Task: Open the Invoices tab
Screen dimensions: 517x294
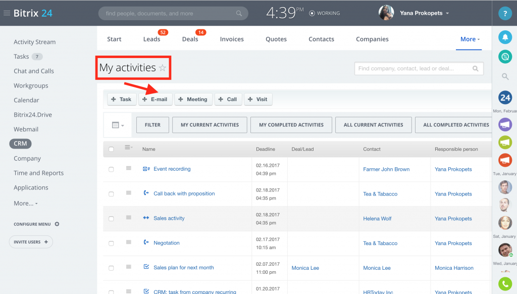Action: [232, 39]
